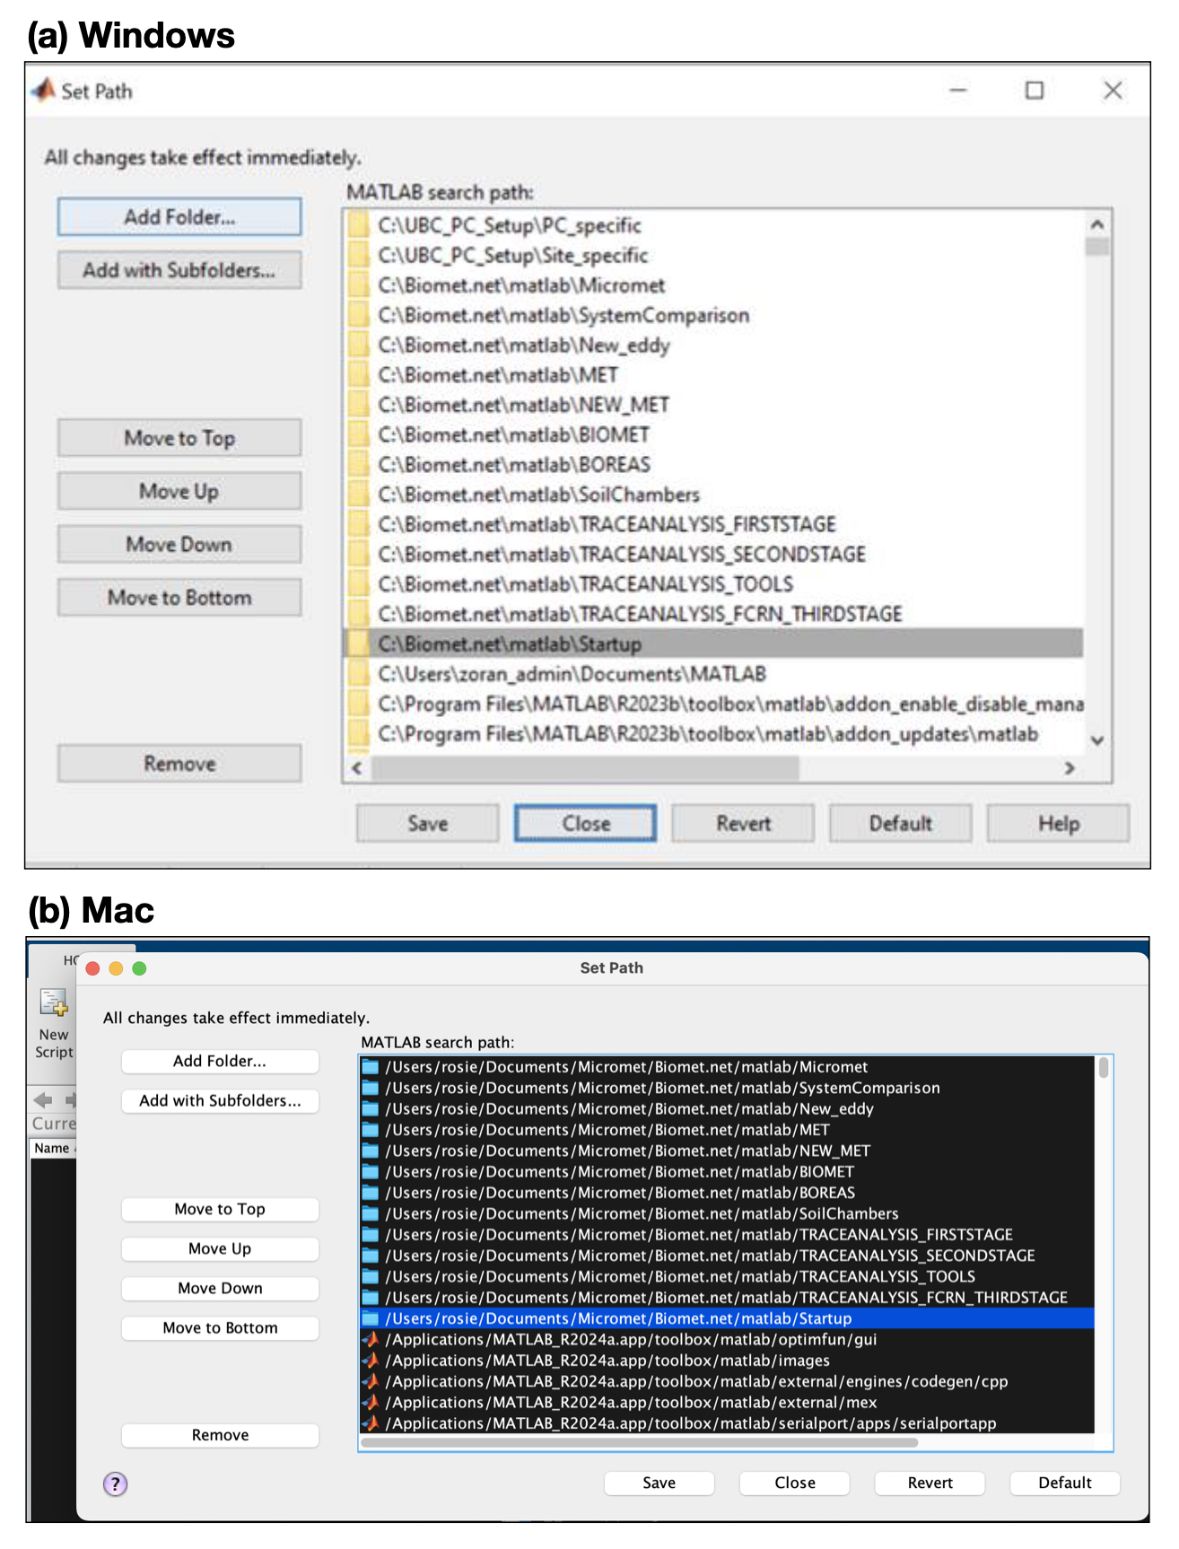Click folder icon beside Mac BIOMET path
The height and width of the screenshot is (1549, 1179).
click(371, 1171)
